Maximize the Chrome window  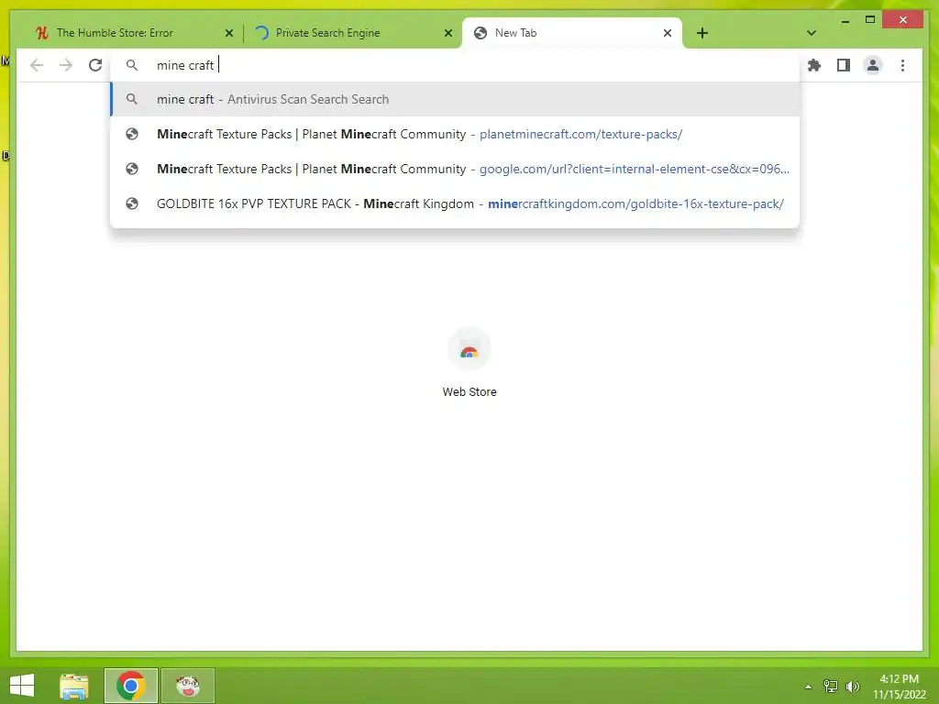pyautogui.click(x=870, y=20)
